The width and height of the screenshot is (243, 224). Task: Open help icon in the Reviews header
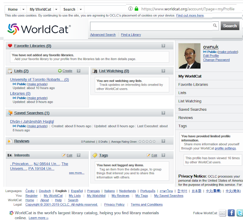pos(163,141)
